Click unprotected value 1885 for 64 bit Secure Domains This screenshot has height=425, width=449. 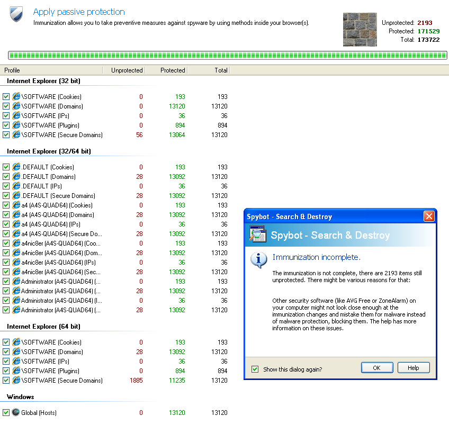(136, 381)
